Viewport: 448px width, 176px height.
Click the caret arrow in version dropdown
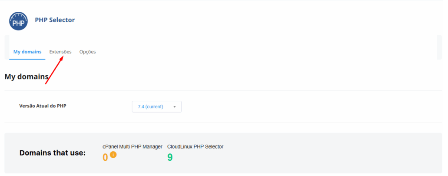[x=174, y=107]
